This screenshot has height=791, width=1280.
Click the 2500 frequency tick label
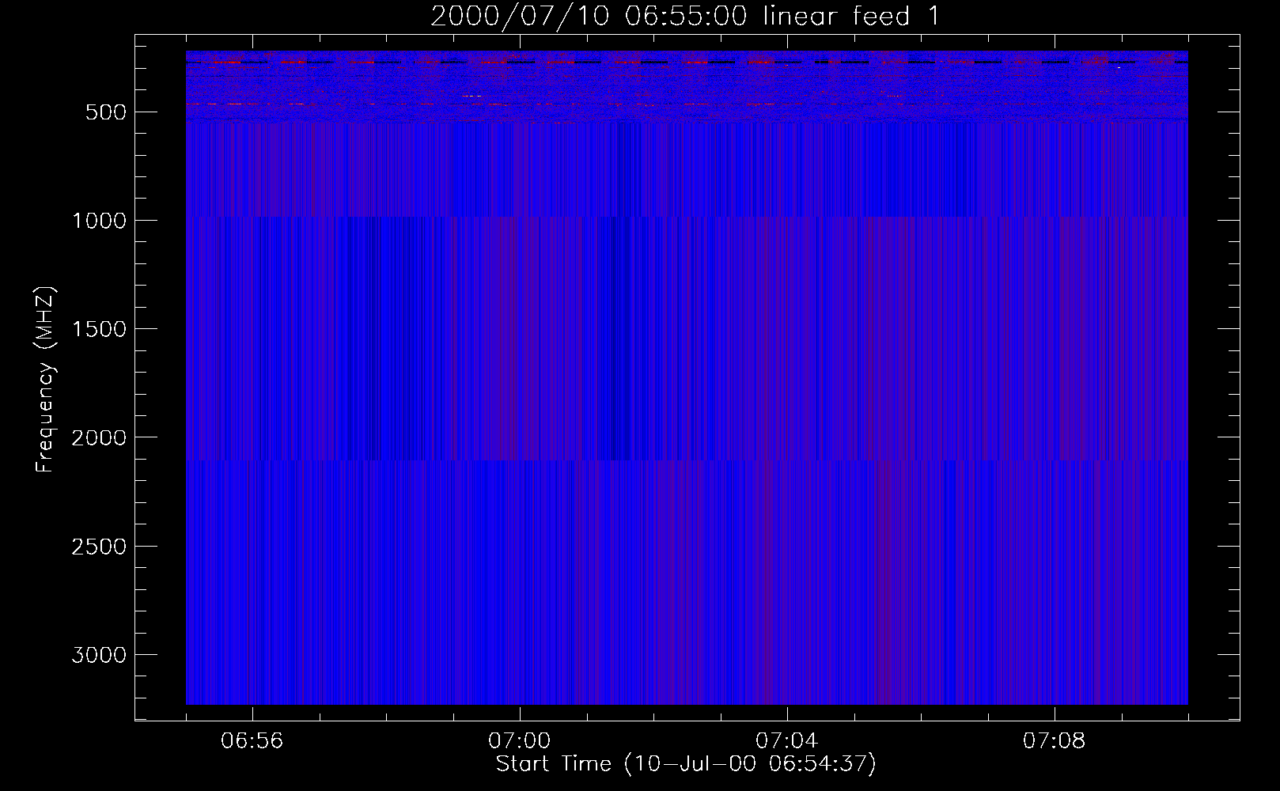pyautogui.click(x=99, y=547)
